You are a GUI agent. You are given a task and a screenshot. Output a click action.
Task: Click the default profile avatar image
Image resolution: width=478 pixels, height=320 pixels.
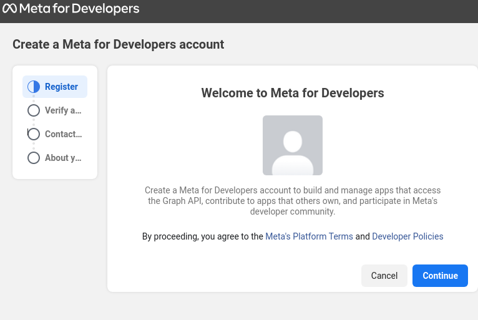coord(293,145)
